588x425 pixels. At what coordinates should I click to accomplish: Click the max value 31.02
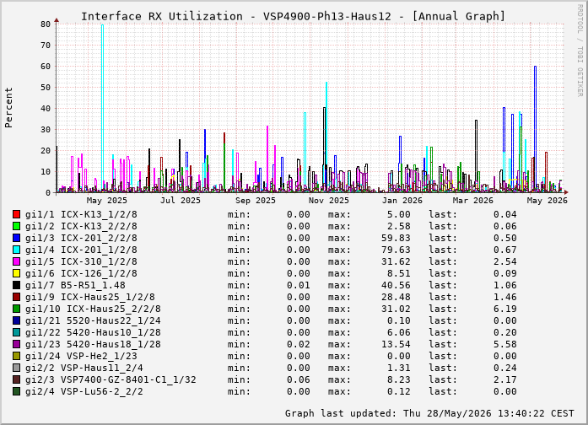396,309
